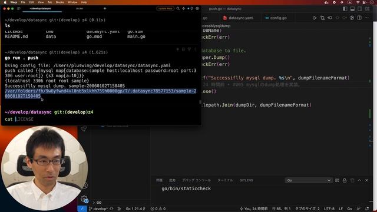Open Go output channel dropdown
377x212 pixels.
pos(309,180)
